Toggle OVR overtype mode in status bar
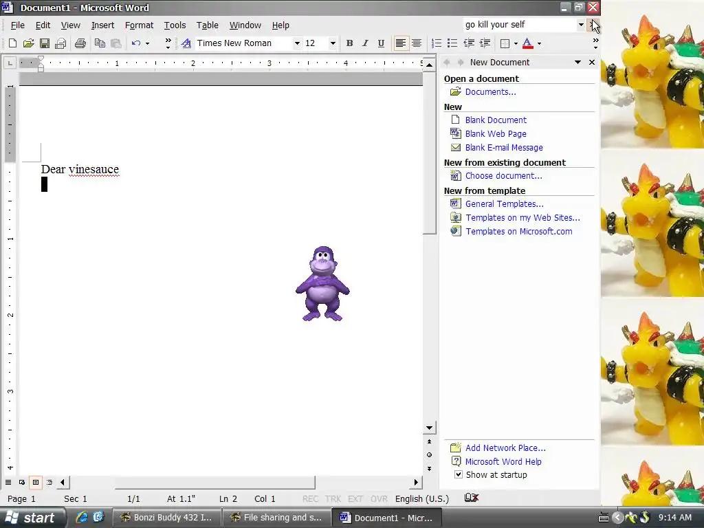Image resolution: width=704 pixels, height=528 pixels. coord(379,499)
